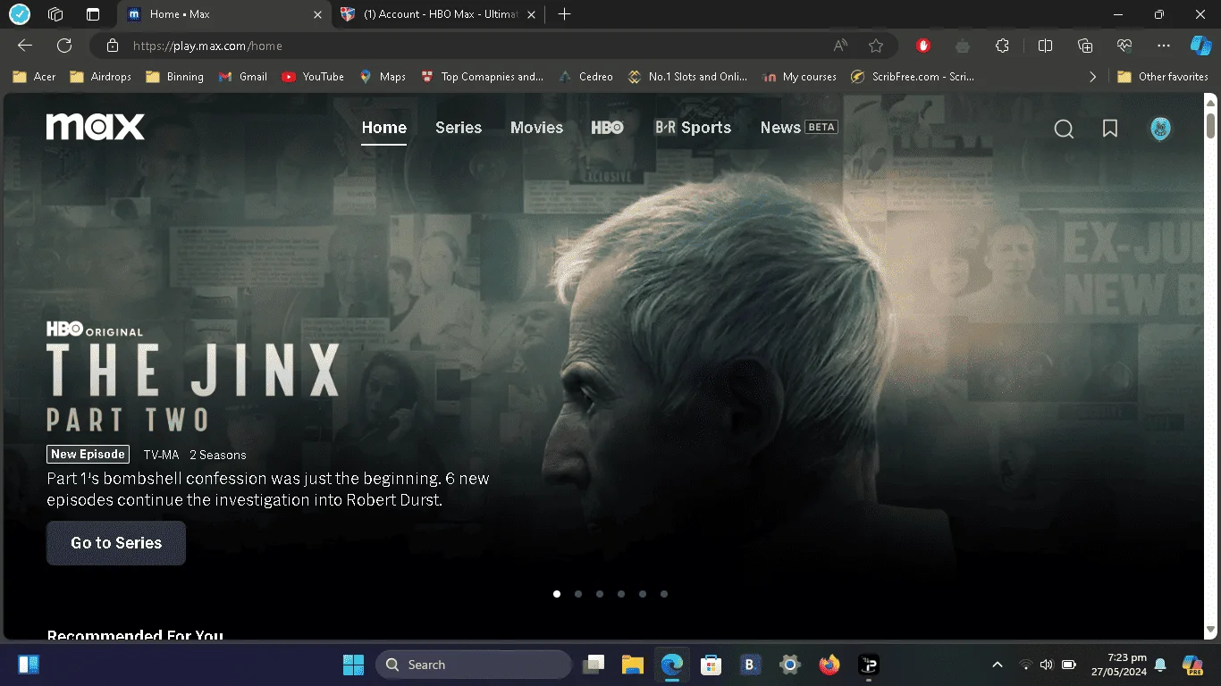Open Task View on taskbar
The height and width of the screenshot is (686, 1221).
point(594,665)
